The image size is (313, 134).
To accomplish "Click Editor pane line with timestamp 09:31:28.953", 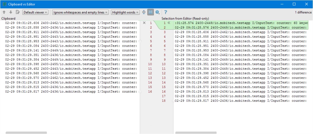I will pyautogui.click(x=241, y=50).
